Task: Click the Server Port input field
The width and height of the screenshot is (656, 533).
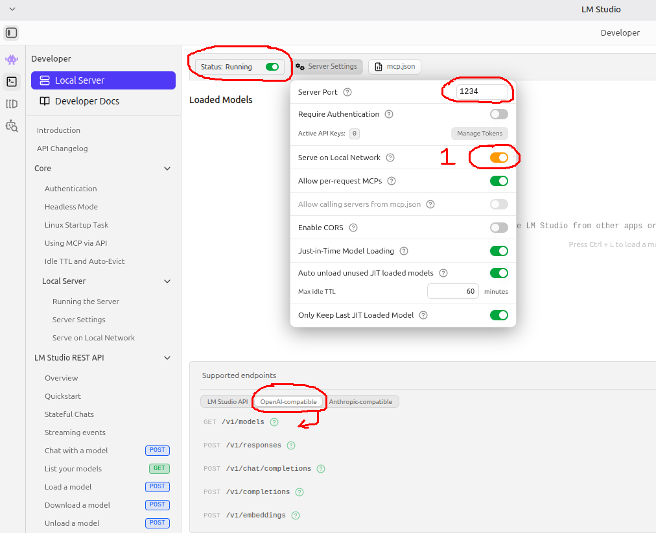Action: (482, 91)
